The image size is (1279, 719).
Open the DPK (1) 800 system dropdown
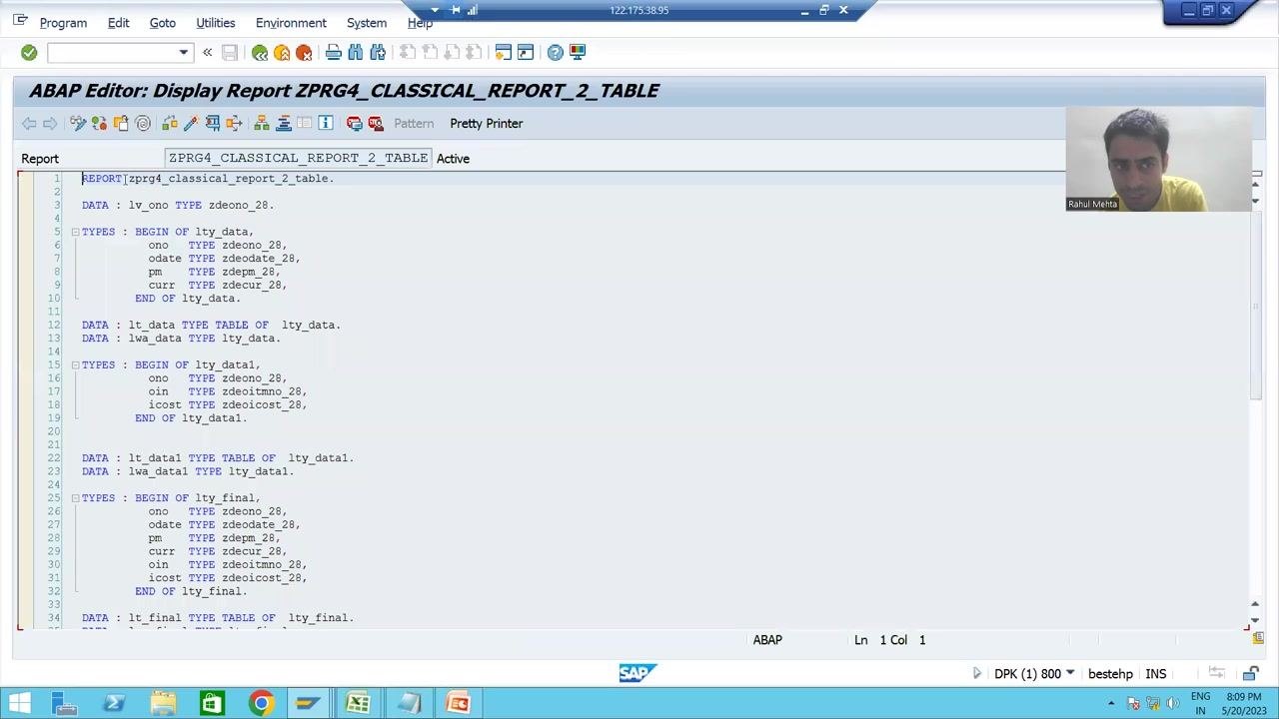pos(1070,674)
